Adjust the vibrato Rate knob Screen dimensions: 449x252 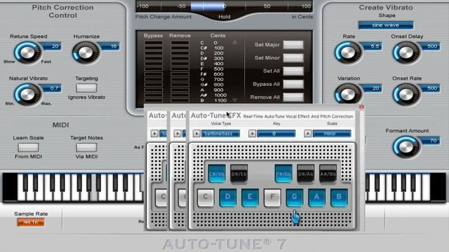(x=348, y=53)
